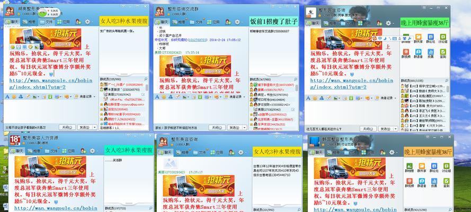Viewport: 471px width, 212px height.
Task: Send window shake in 湖南整形 chat window
Action: tap(21, 96)
